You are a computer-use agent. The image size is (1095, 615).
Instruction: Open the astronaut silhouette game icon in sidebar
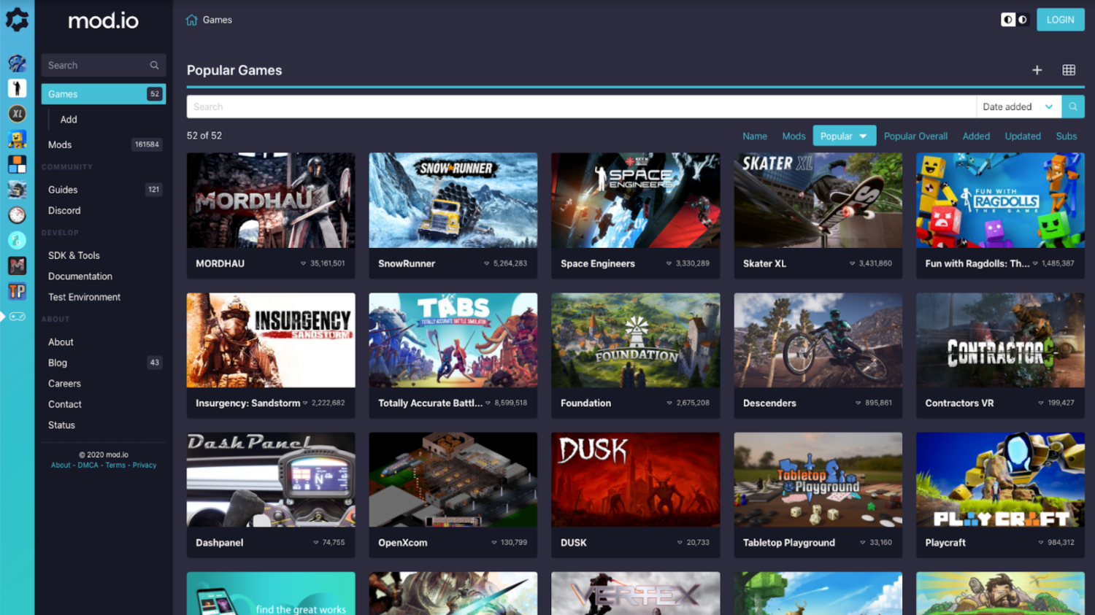point(17,88)
